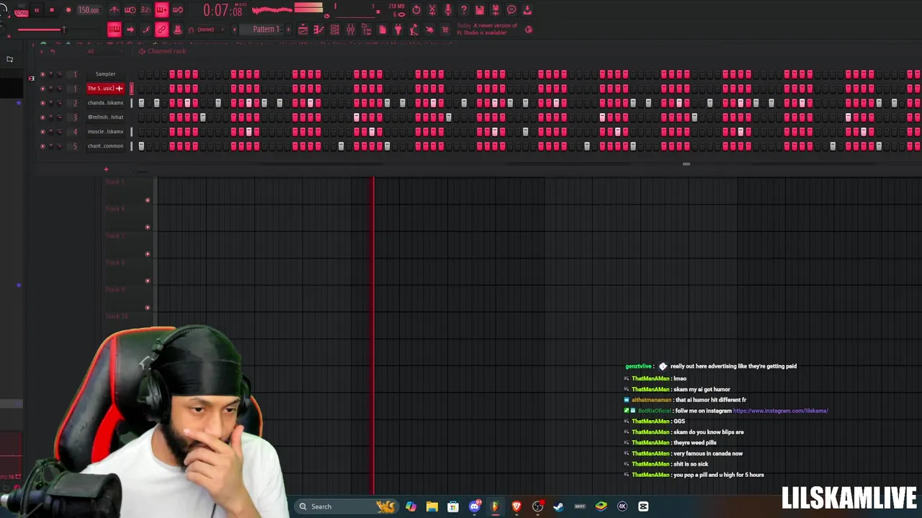The height and width of the screenshot is (518, 922).
Task: Add a channel with the plus button
Action: (106, 170)
